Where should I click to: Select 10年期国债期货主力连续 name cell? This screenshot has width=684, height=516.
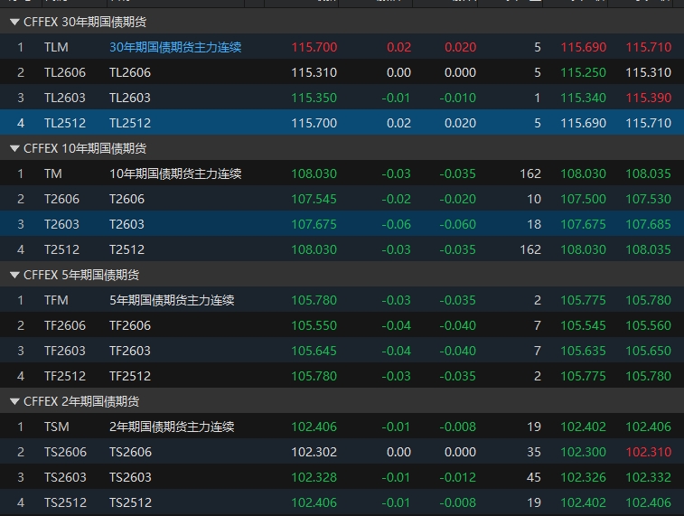pos(175,174)
